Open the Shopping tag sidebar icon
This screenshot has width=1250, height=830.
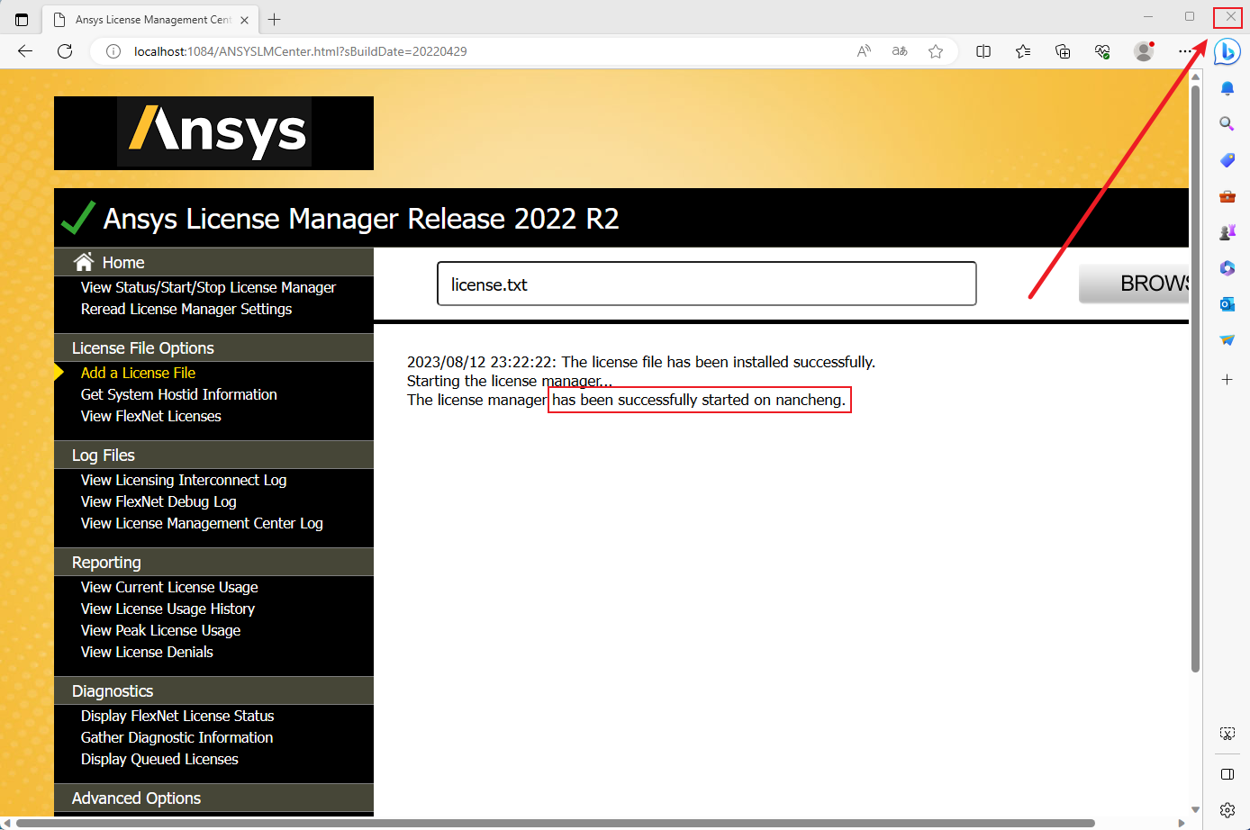1227,160
